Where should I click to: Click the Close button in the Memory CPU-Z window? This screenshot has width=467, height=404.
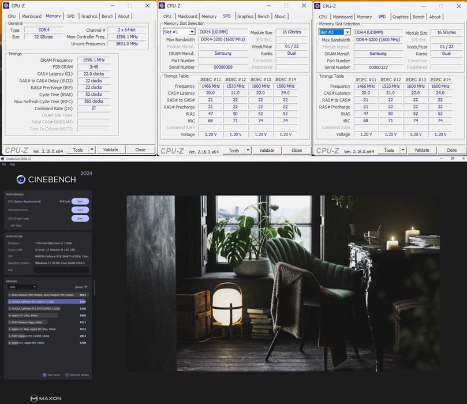[140, 149]
